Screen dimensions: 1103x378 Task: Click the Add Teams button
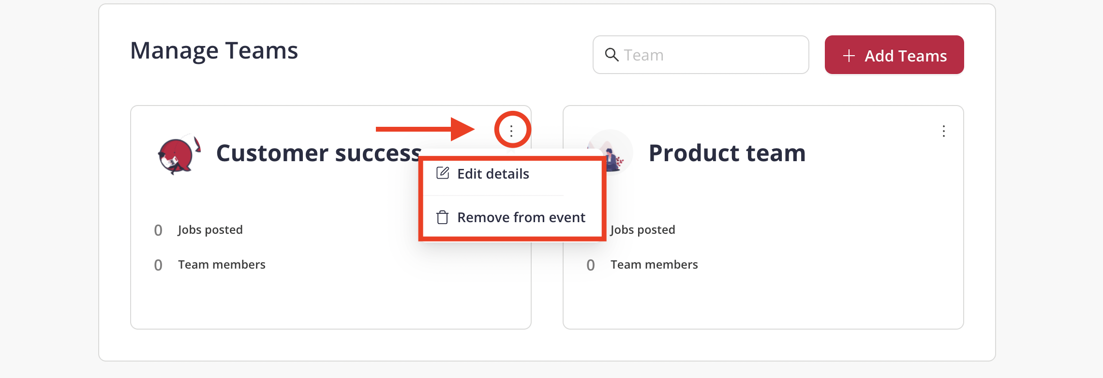pyautogui.click(x=894, y=55)
